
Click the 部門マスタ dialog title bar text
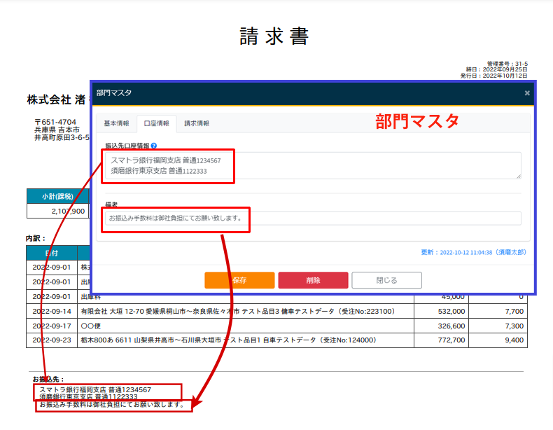click(x=113, y=92)
